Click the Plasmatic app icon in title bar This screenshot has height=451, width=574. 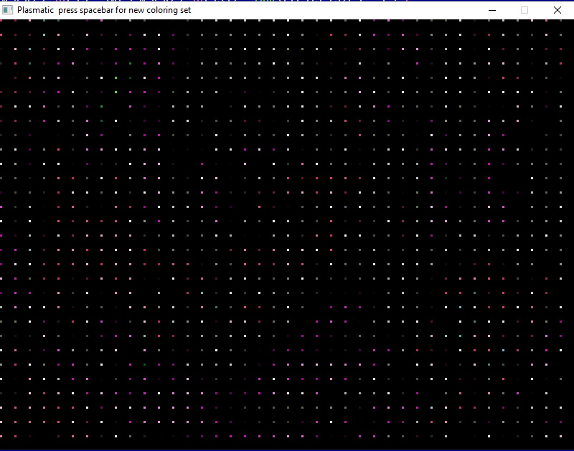(8, 10)
